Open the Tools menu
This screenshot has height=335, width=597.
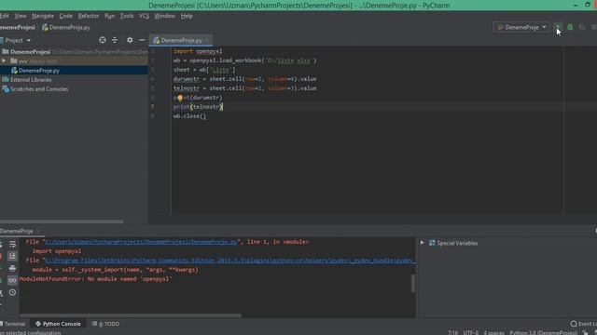pyautogui.click(x=127, y=16)
